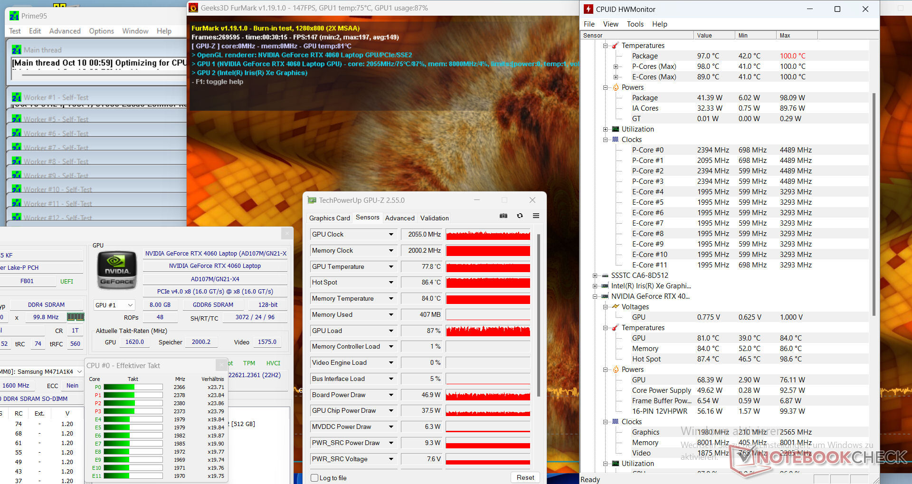The height and width of the screenshot is (484, 912).
Task: Open Prime95 Test menu
Action: click(15, 31)
